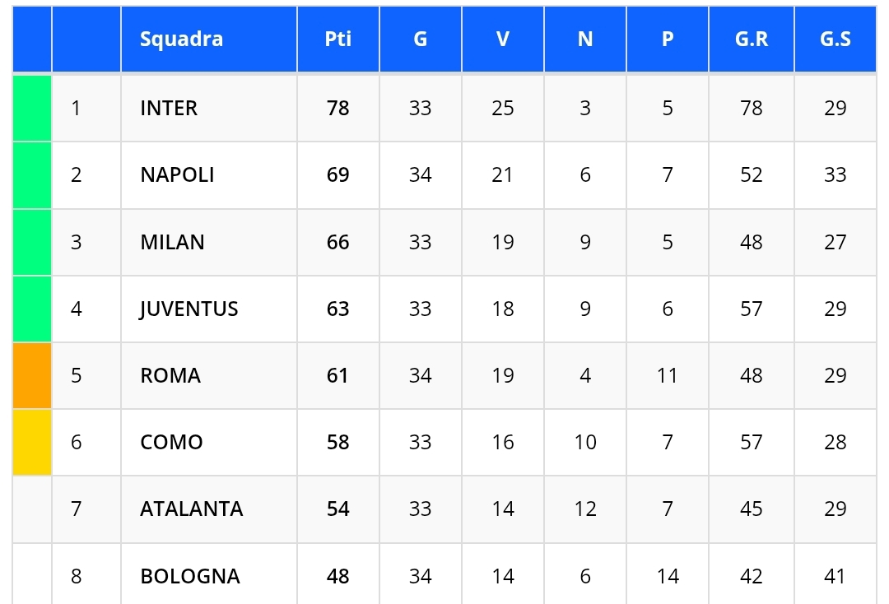Click the green marker beside Inter
Screen dimensions: 889x604
(x=32, y=108)
